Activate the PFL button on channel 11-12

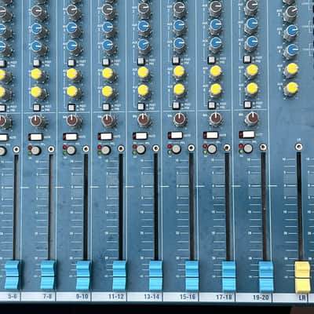click(106, 150)
